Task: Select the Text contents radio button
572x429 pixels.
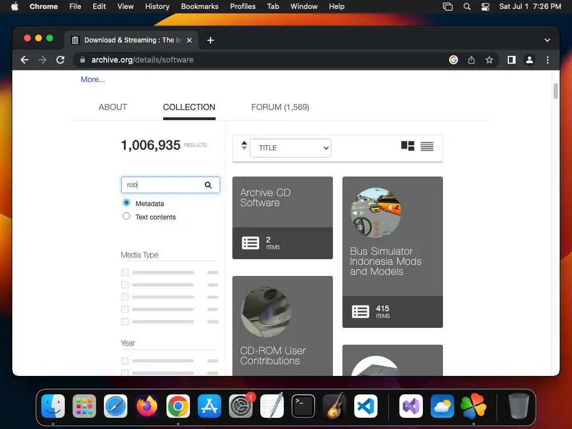Action: coord(127,216)
